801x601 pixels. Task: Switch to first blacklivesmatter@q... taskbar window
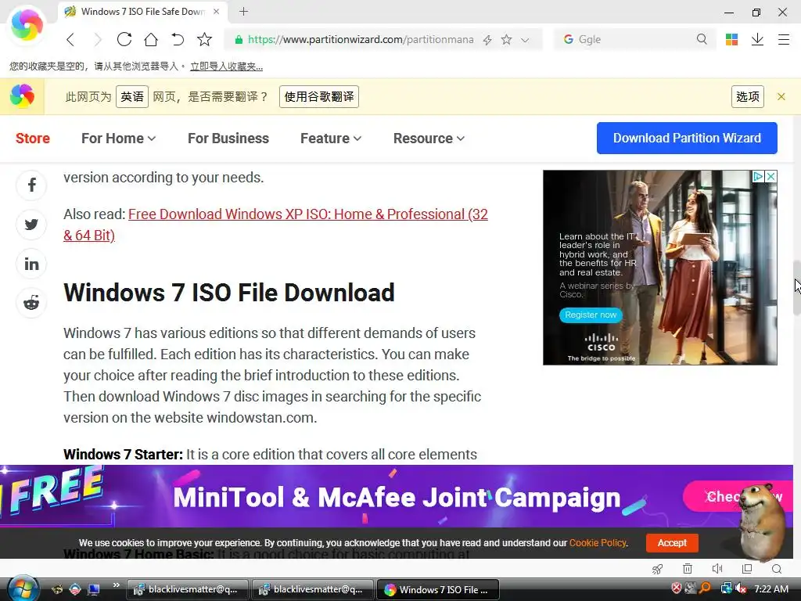pyautogui.click(x=188, y=589)
